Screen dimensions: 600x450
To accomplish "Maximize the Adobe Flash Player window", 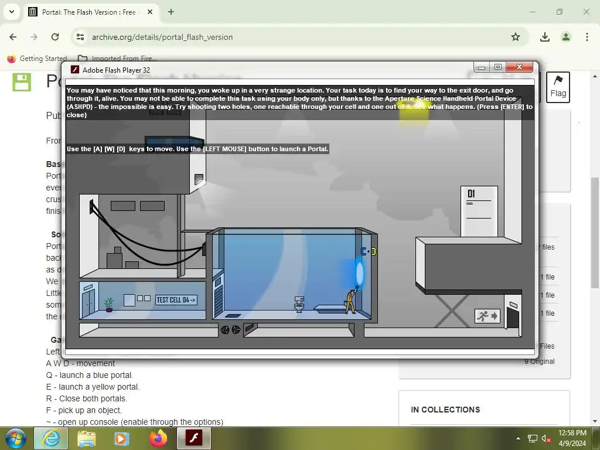I will [498, 67].
